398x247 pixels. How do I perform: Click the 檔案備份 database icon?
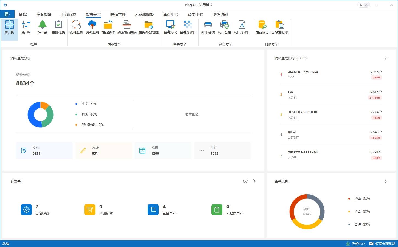click(262, 27)
